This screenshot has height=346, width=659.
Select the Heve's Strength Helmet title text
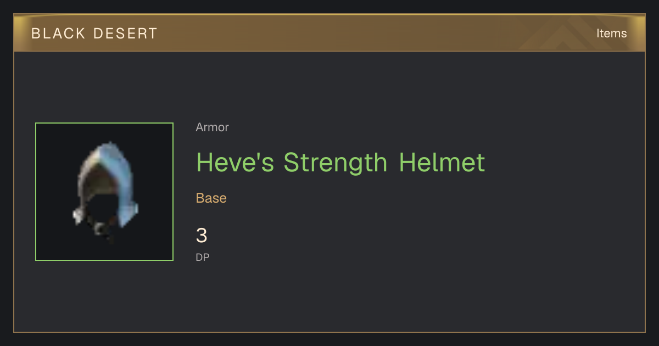point(340,163)
